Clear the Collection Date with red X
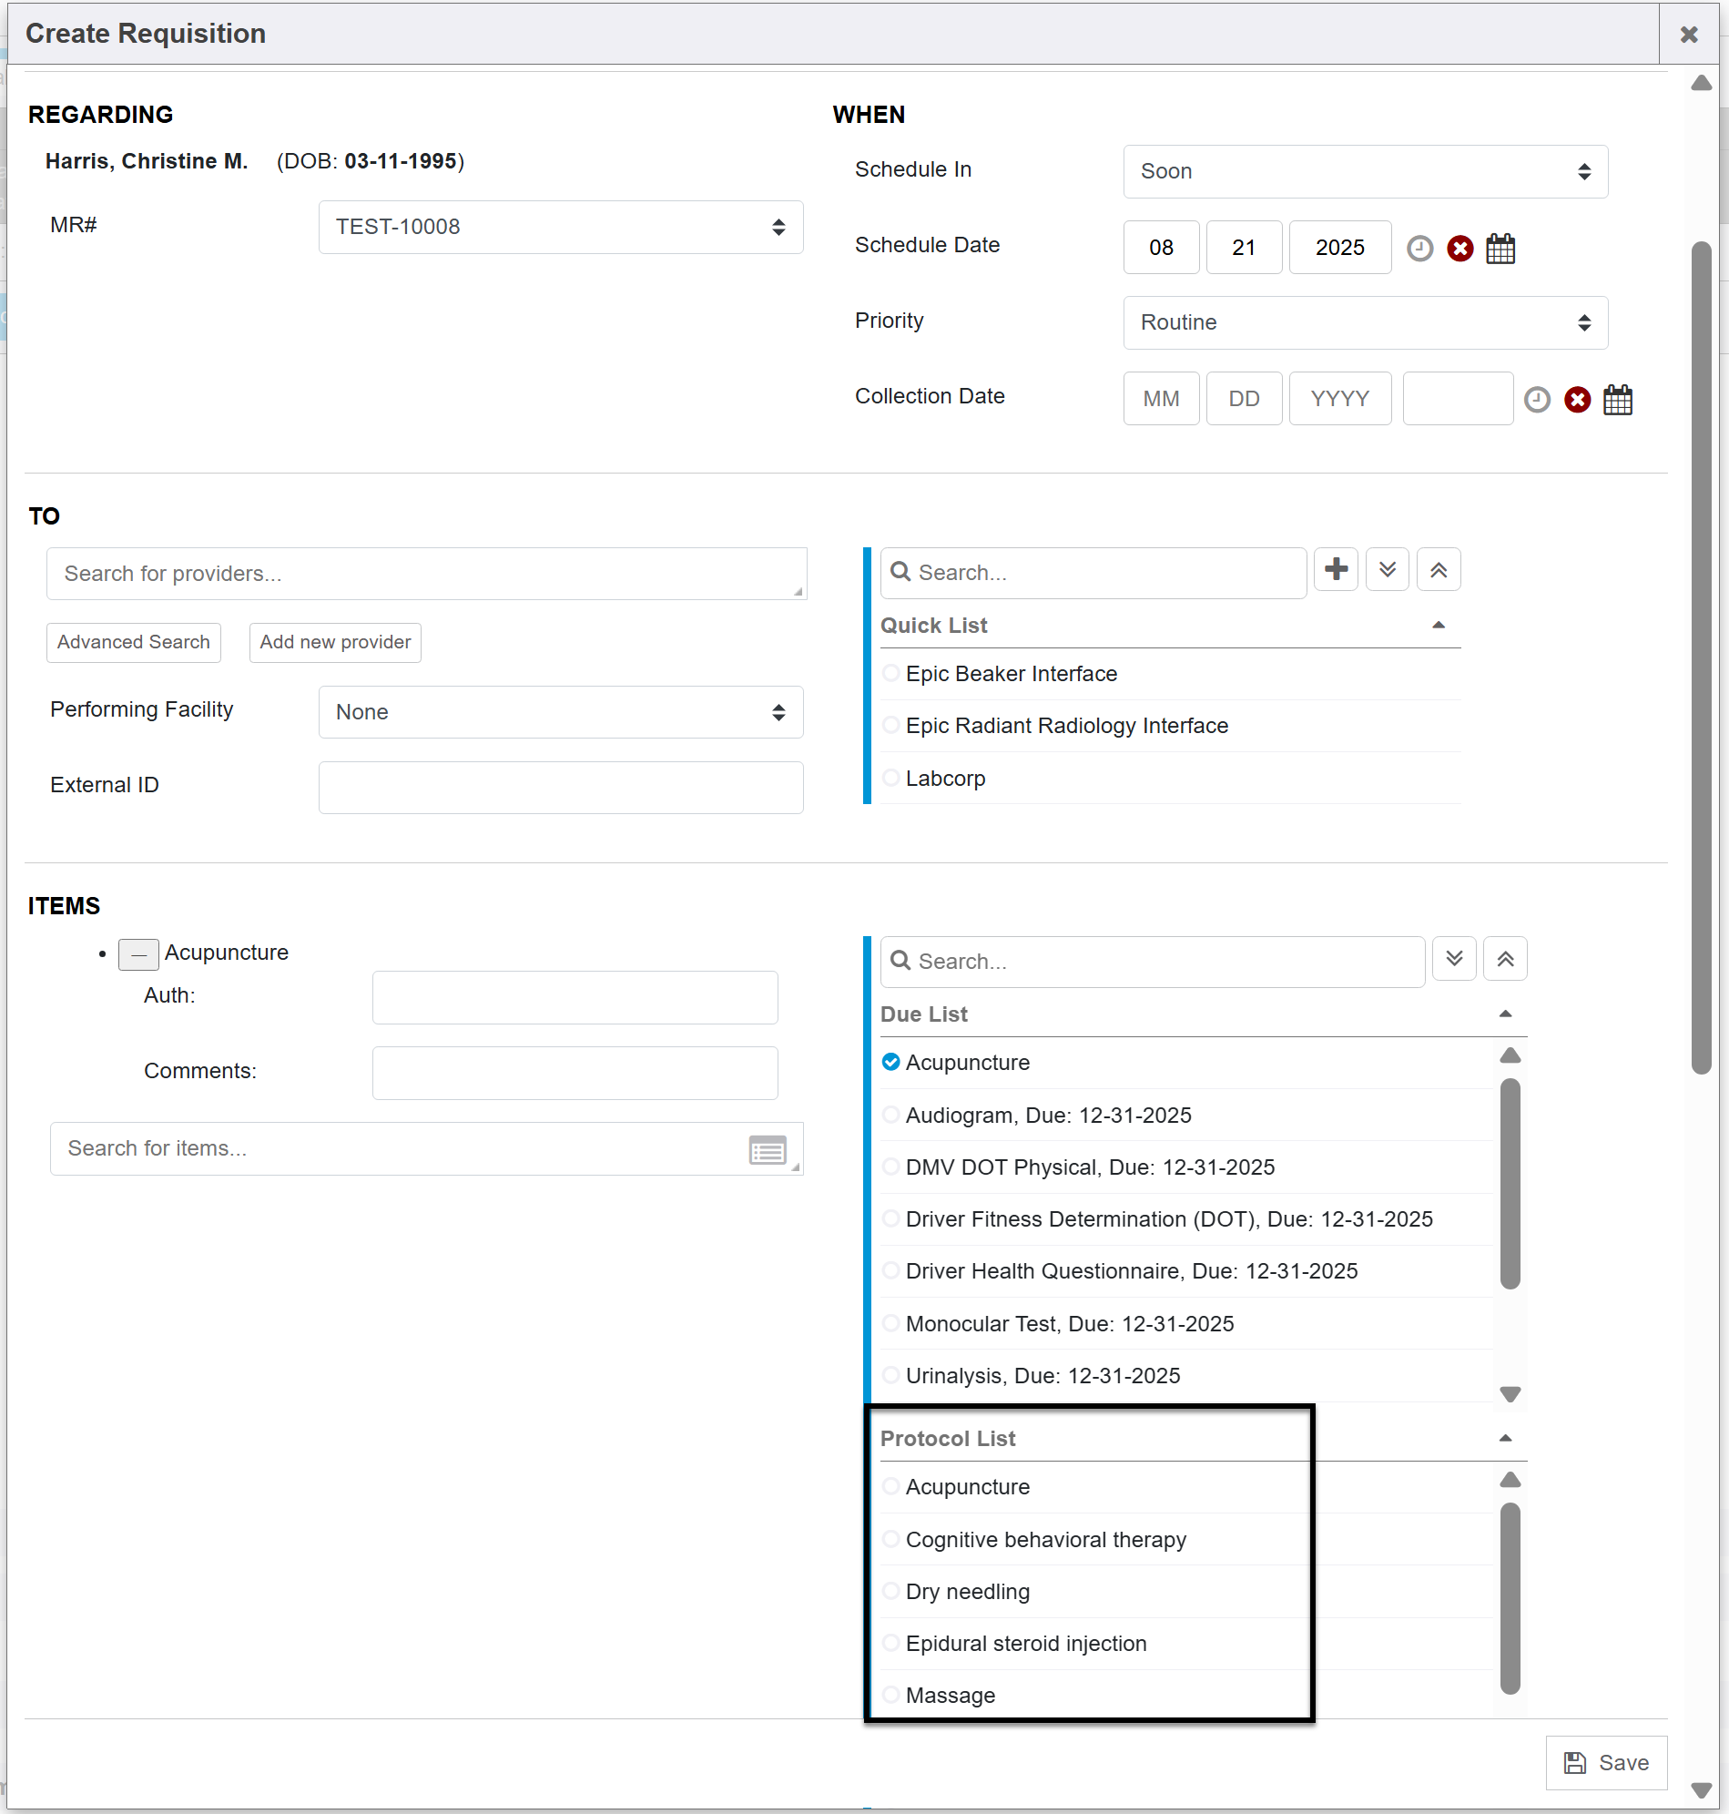The height and width of the screenshot is (1814, 1729). (x=1576, y=399)
